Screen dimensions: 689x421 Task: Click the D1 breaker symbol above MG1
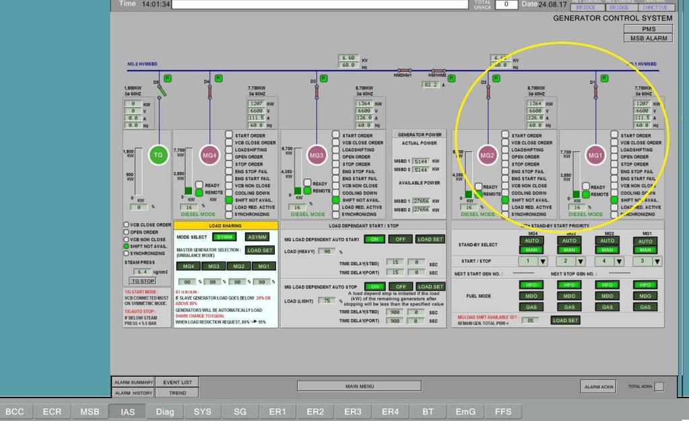(596, 91)
